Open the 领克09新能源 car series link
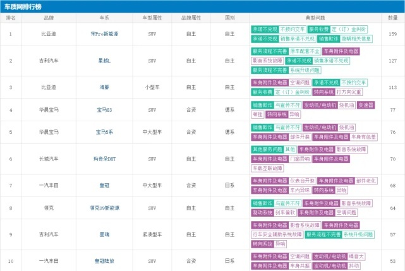The height and width of the screenshot is (271, 405). 104,208
